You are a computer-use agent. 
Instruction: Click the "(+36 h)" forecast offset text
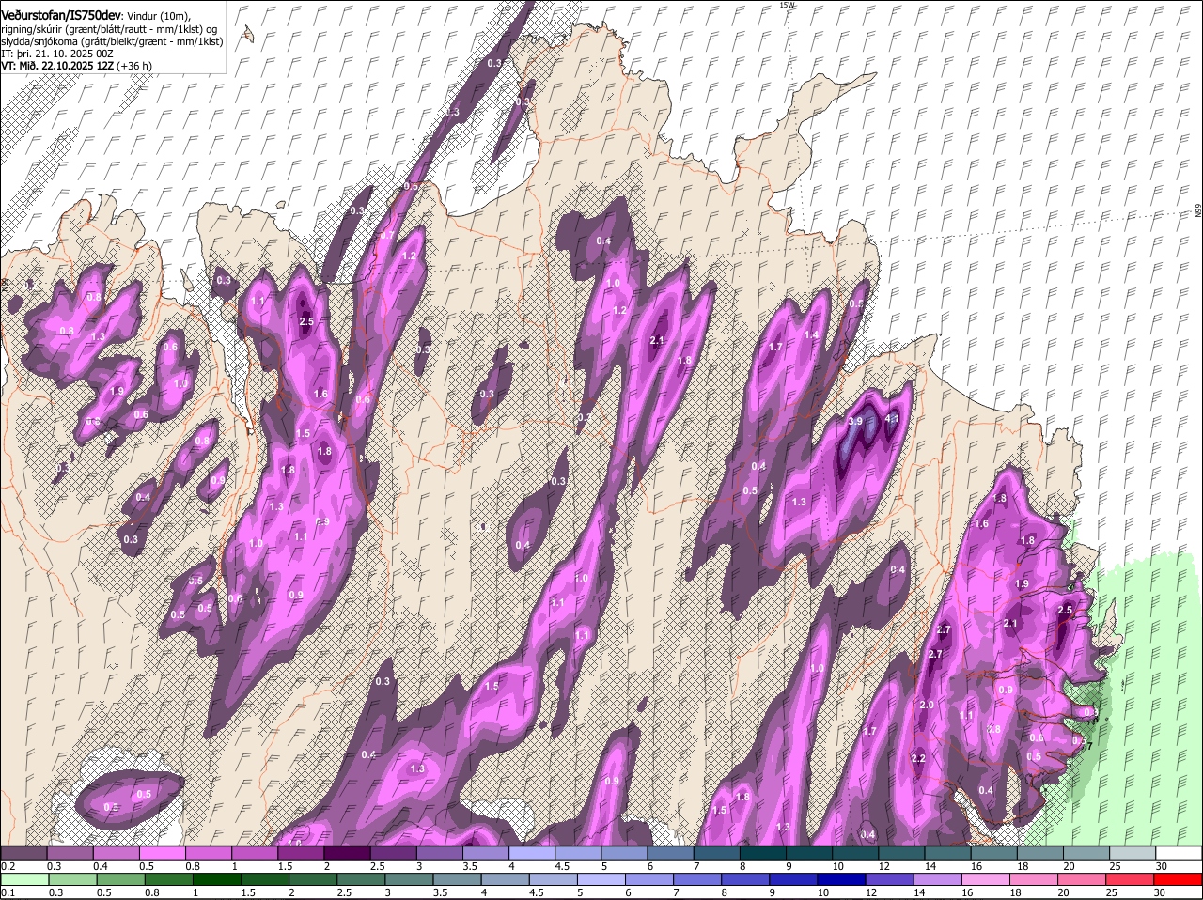tap(135, 66)
